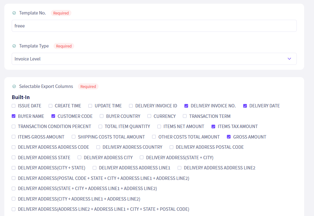Enable the CURRENCY checkbox

coord(149,116)
